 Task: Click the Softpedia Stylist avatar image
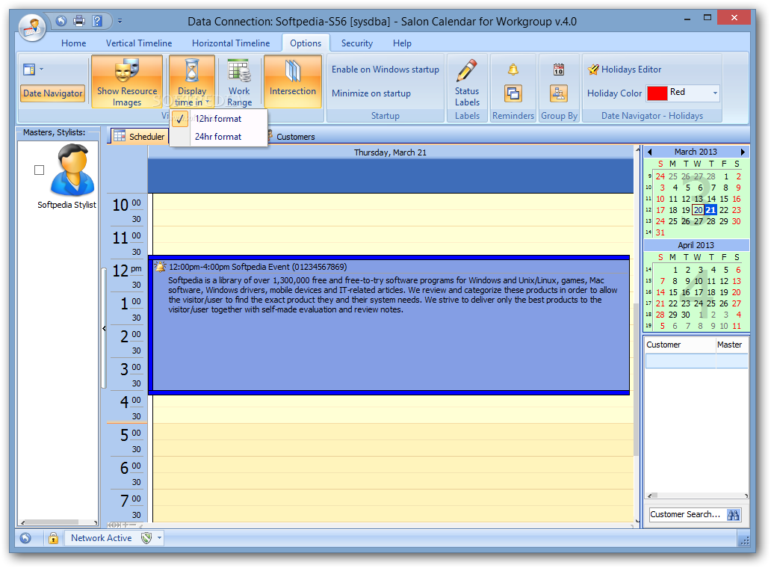pos(72,170)
